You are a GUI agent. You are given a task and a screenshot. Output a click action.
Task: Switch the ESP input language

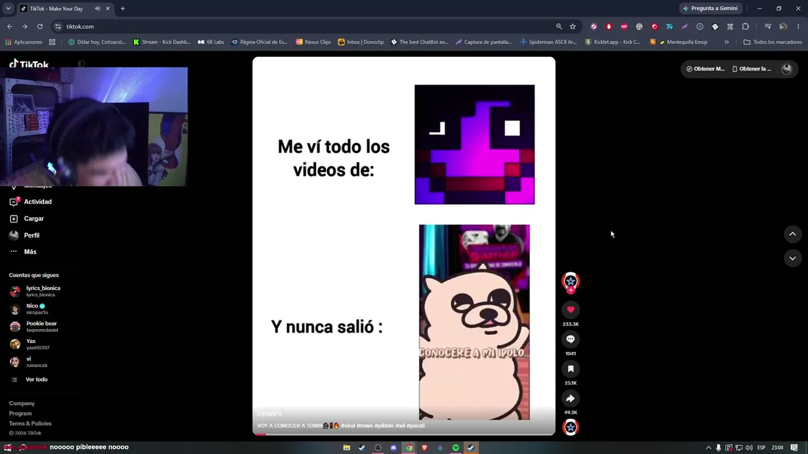(x=761, y=448)
